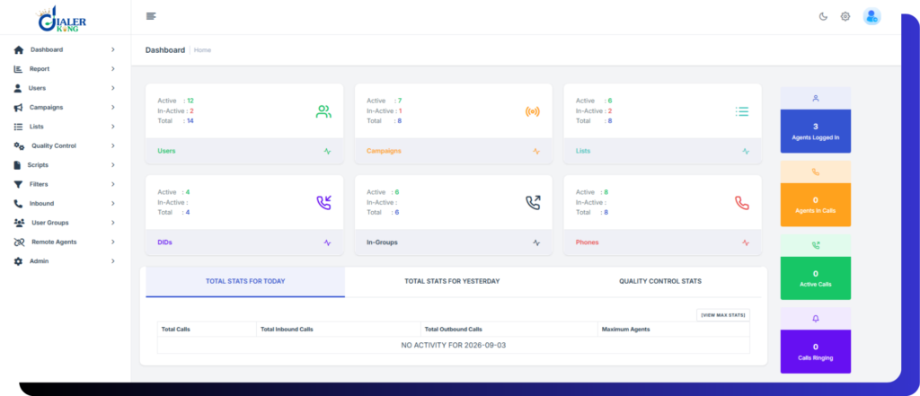Expand the Users menu chevron
Screen dimensions: 920x396
[x=112, y=88]
